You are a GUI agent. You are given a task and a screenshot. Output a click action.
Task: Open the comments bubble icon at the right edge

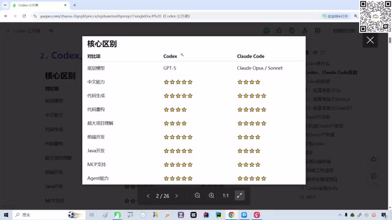(x=374, y=176)
